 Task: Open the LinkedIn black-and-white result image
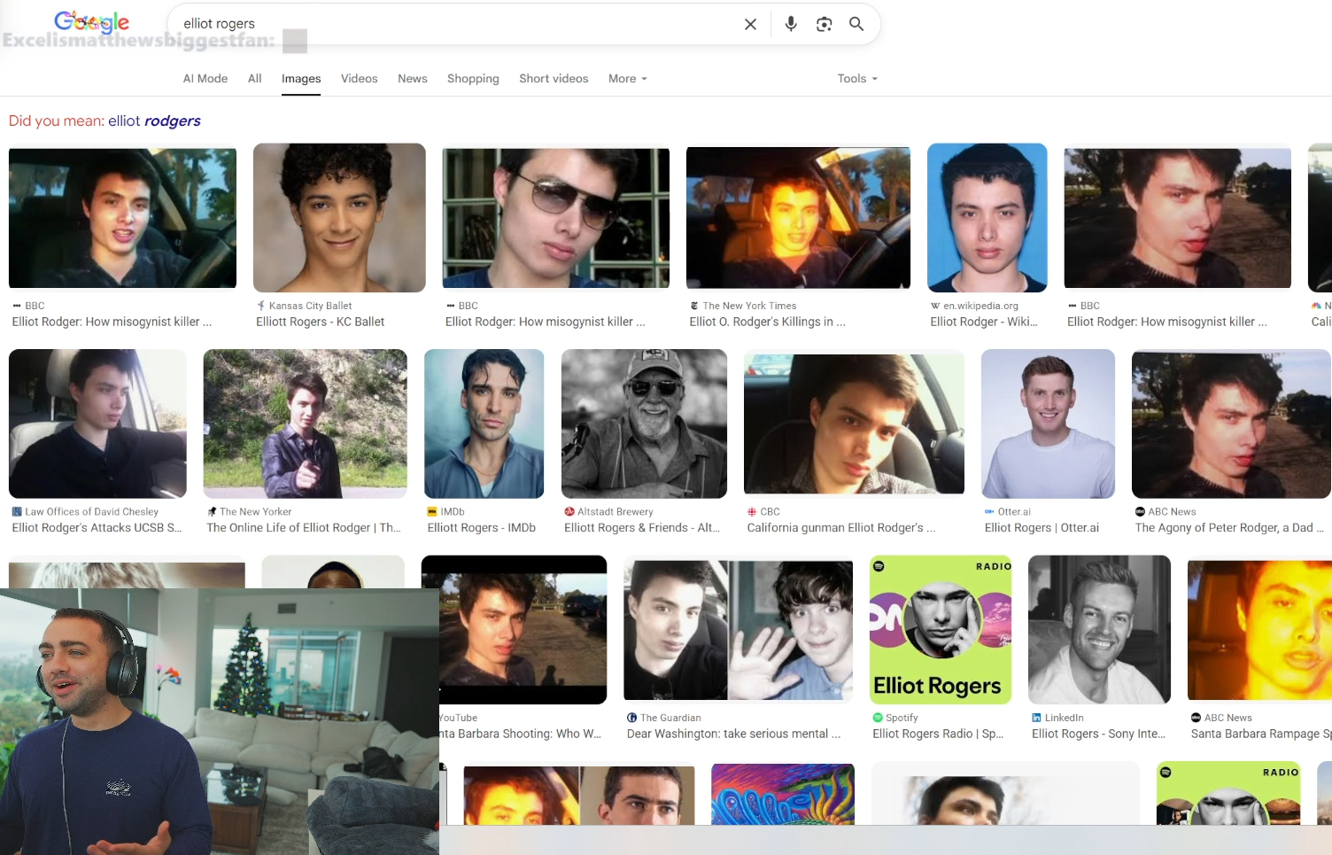[1099, 630]
